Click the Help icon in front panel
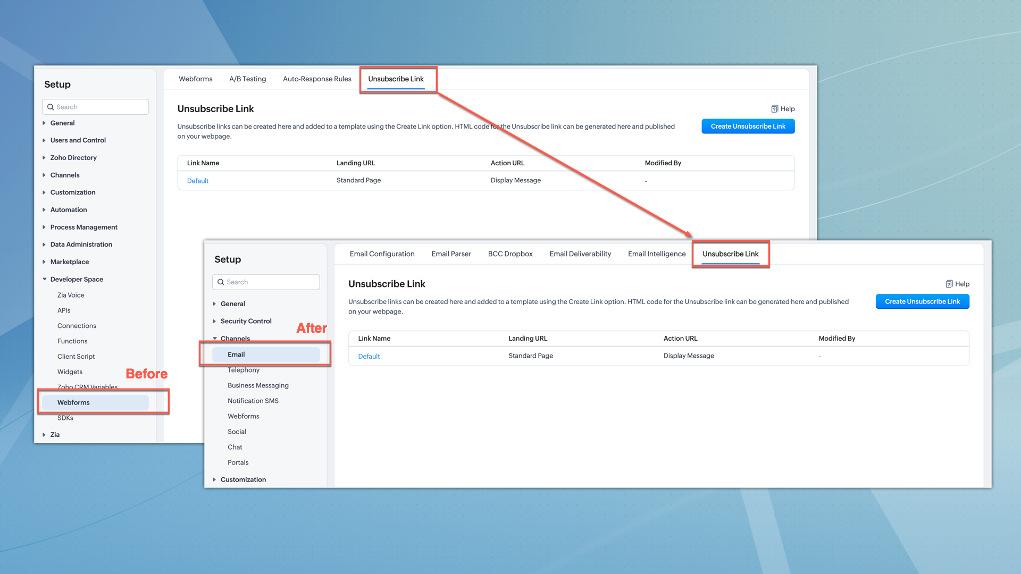Image resolution: width=1021 pixels, height=574 pixels. [x=949, y=284]
